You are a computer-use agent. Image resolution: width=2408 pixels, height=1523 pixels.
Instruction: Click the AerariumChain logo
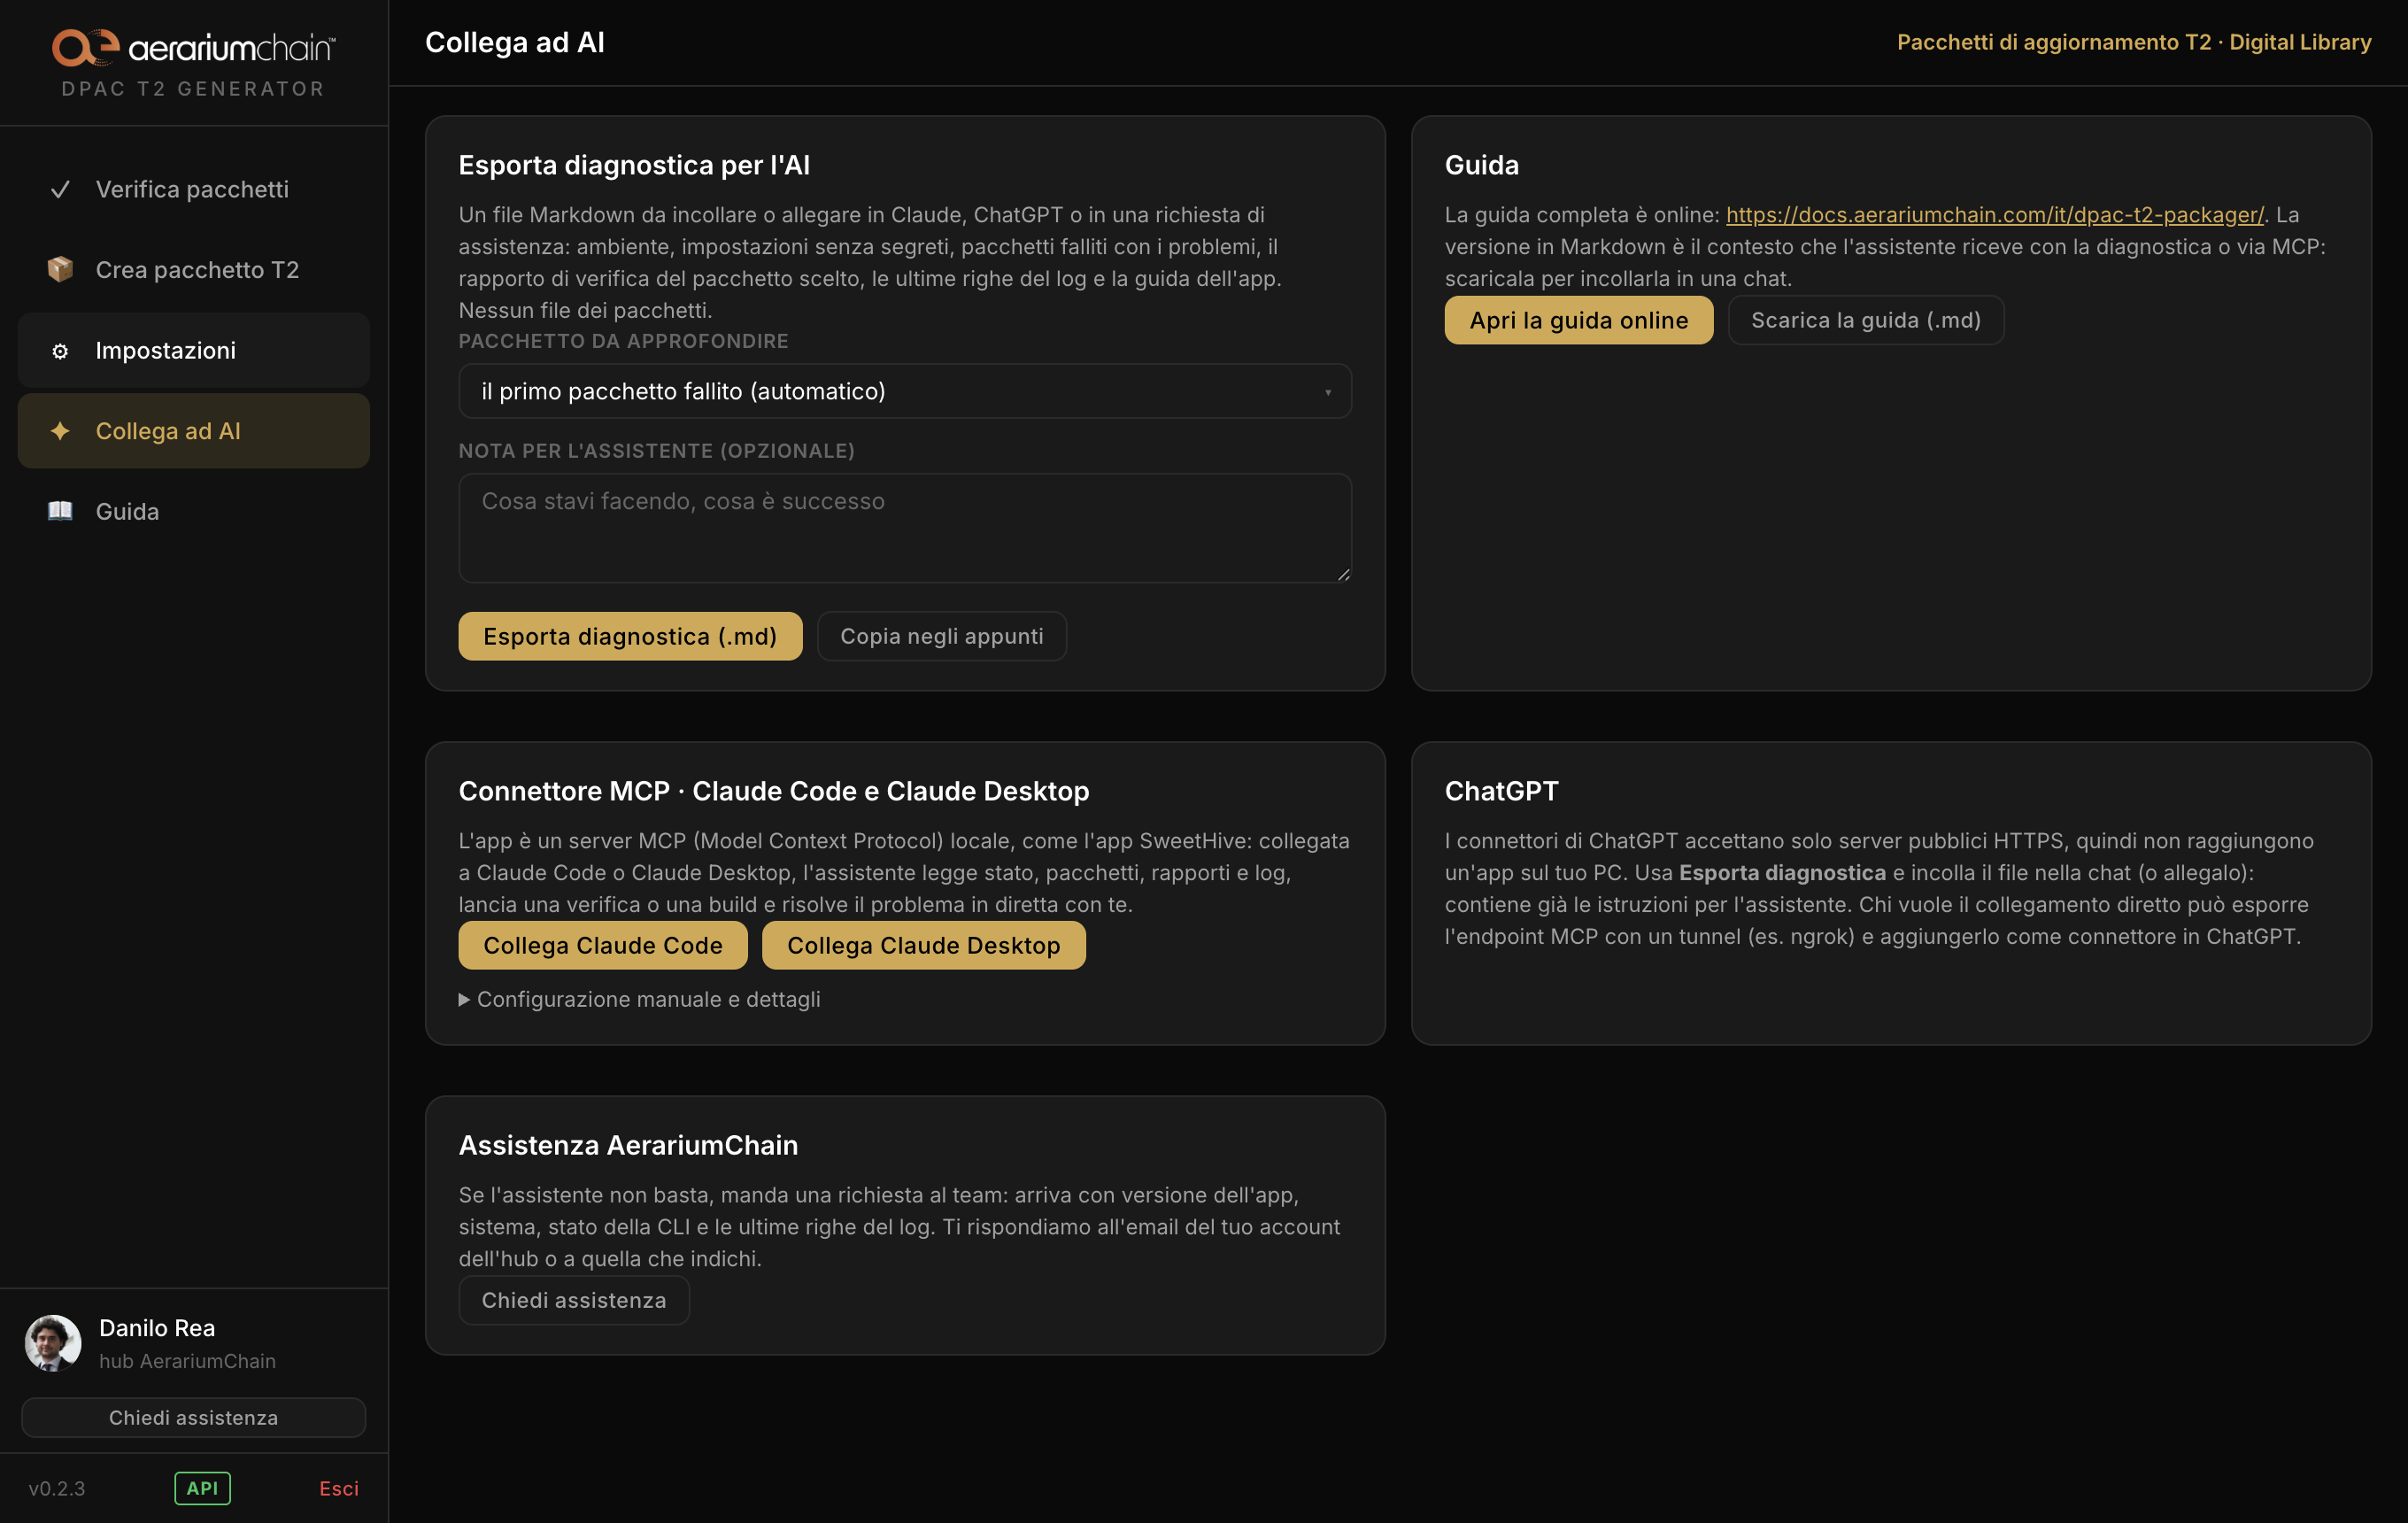pos(193,47)
